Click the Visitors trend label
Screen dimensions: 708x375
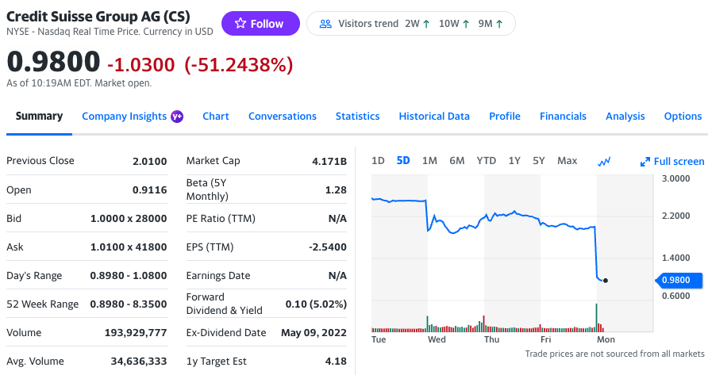(368, 24)
